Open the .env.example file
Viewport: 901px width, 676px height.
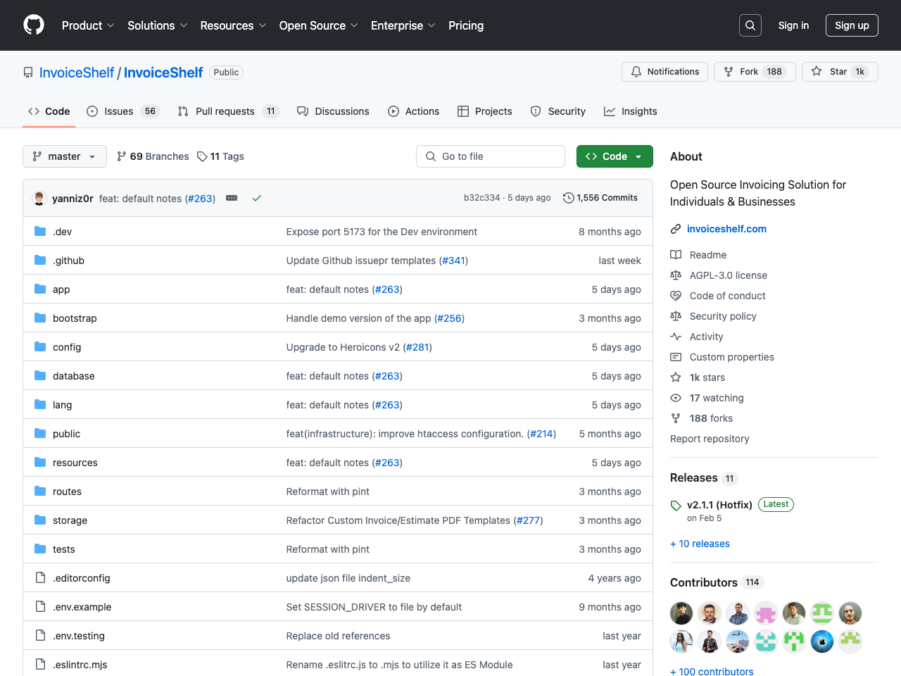pos(82,607)
